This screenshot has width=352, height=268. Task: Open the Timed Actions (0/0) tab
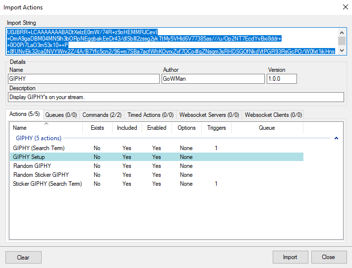[x=150, y=115]
